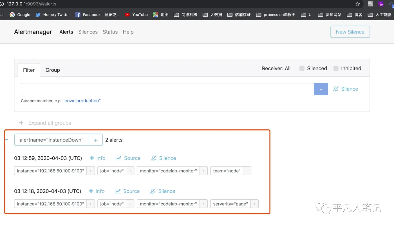Open the YouTube bookmark

coord(136,15)
